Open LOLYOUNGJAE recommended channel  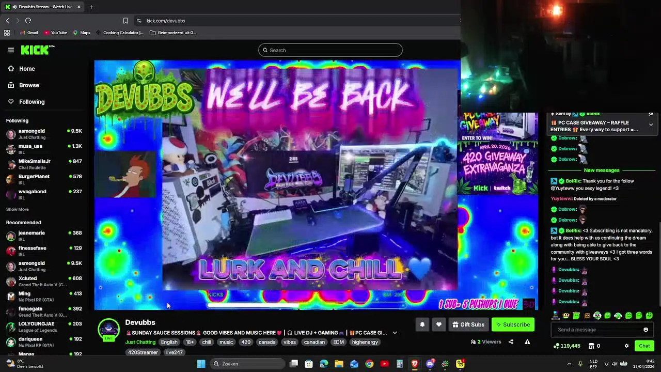pos(44,327)
